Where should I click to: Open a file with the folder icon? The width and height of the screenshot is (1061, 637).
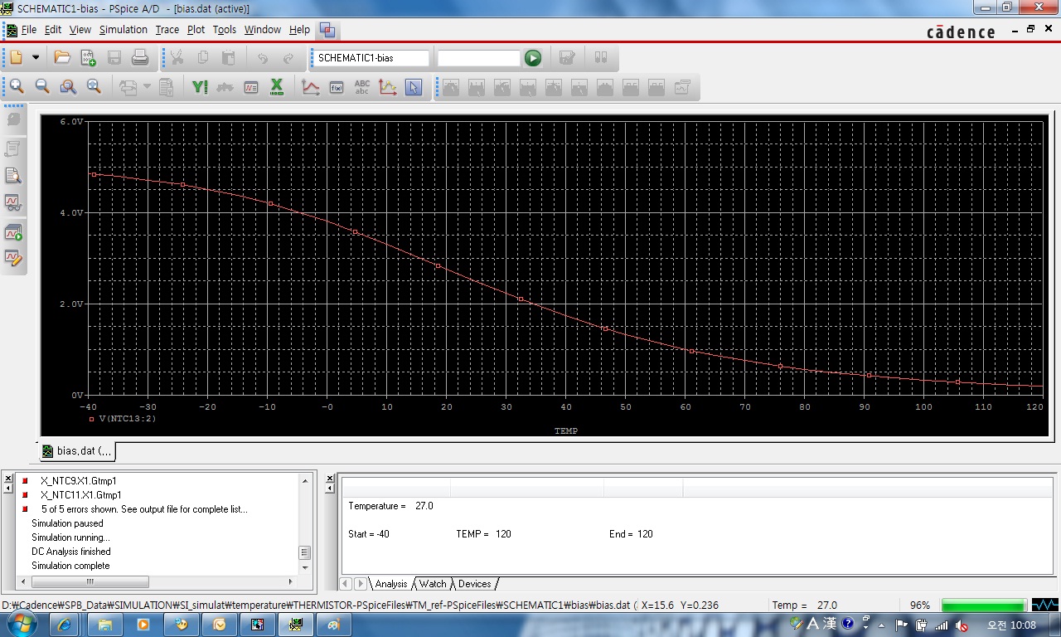pyautogui.click(x=62, y=58)
